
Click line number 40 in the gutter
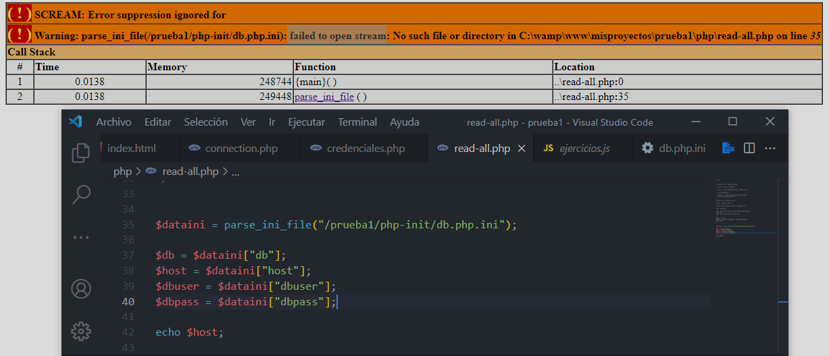click(128, 302)
